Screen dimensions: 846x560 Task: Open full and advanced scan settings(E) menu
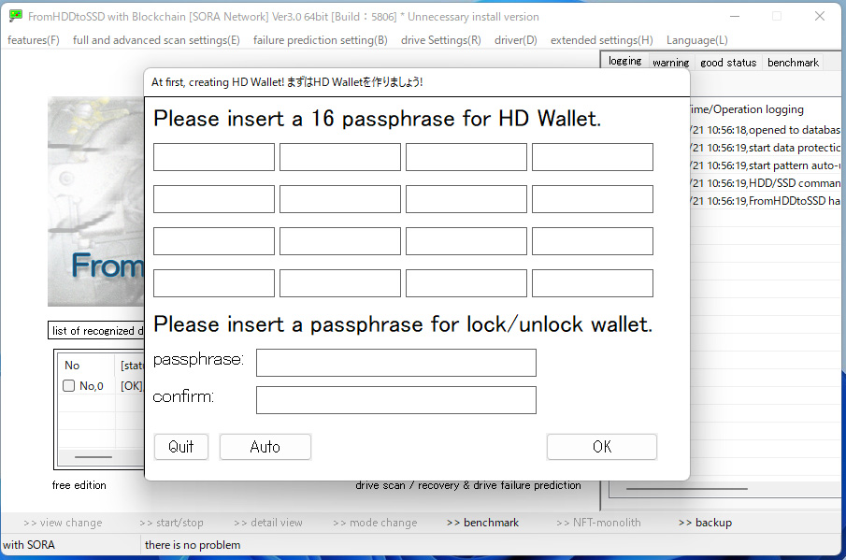pyautogui.click(x=156, y=40)
